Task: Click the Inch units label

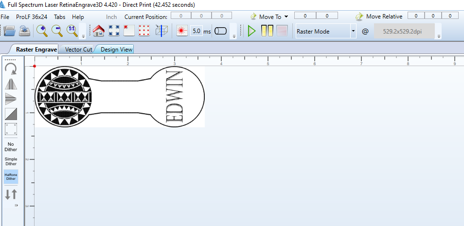Action: [x=111, y=17]
